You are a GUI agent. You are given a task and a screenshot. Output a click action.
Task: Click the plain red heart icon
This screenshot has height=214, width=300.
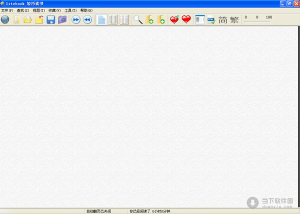(x=186, y=20)
